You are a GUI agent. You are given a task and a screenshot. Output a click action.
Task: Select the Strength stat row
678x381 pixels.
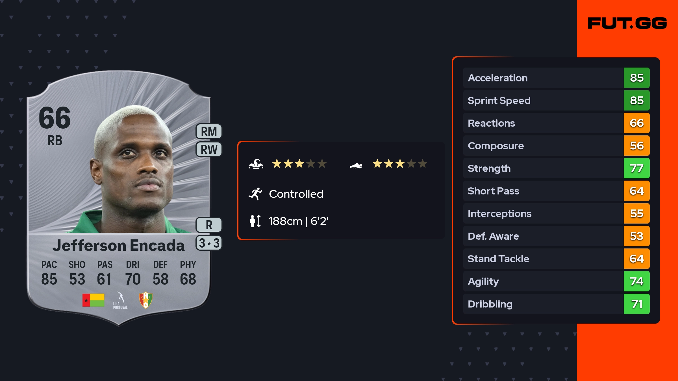[542, 168]
